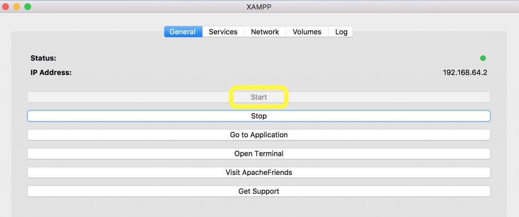Maximize the window using green title button

pos(28,6)
